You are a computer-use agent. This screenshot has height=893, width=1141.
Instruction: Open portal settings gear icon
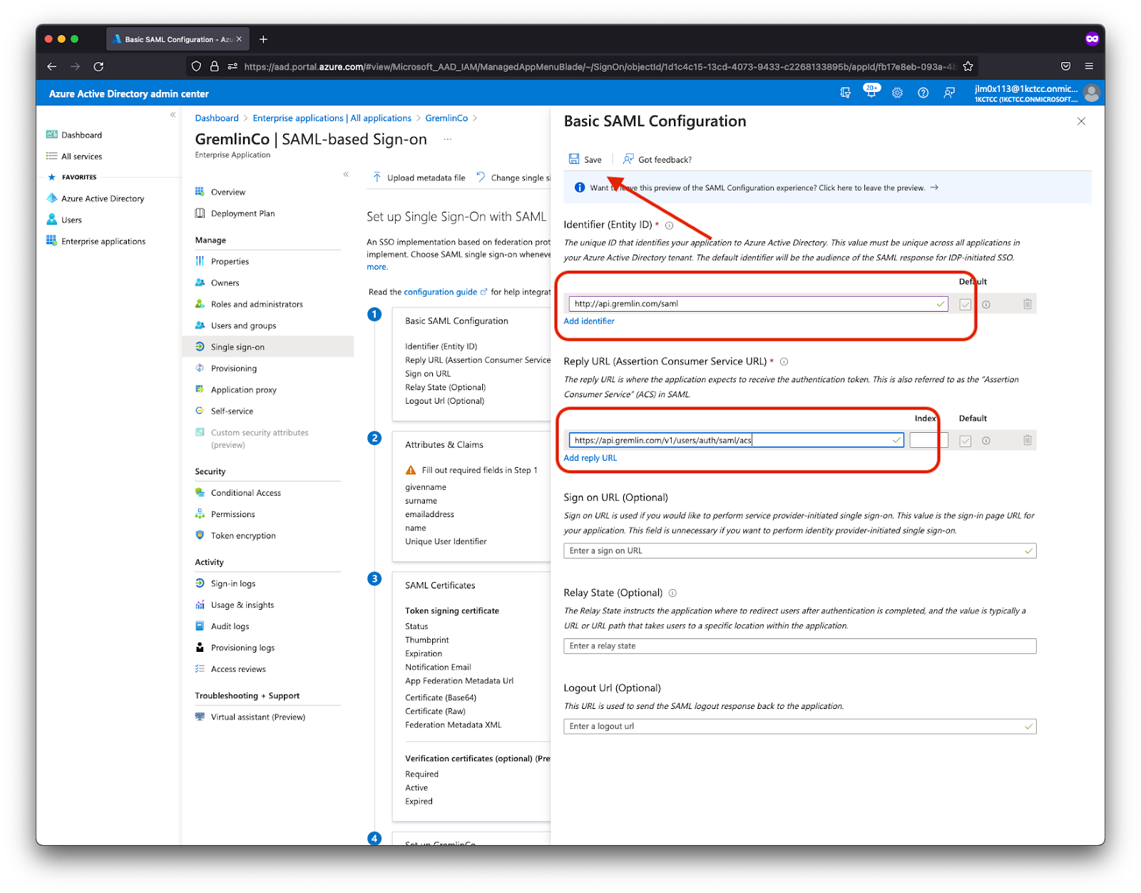(897, 93)
